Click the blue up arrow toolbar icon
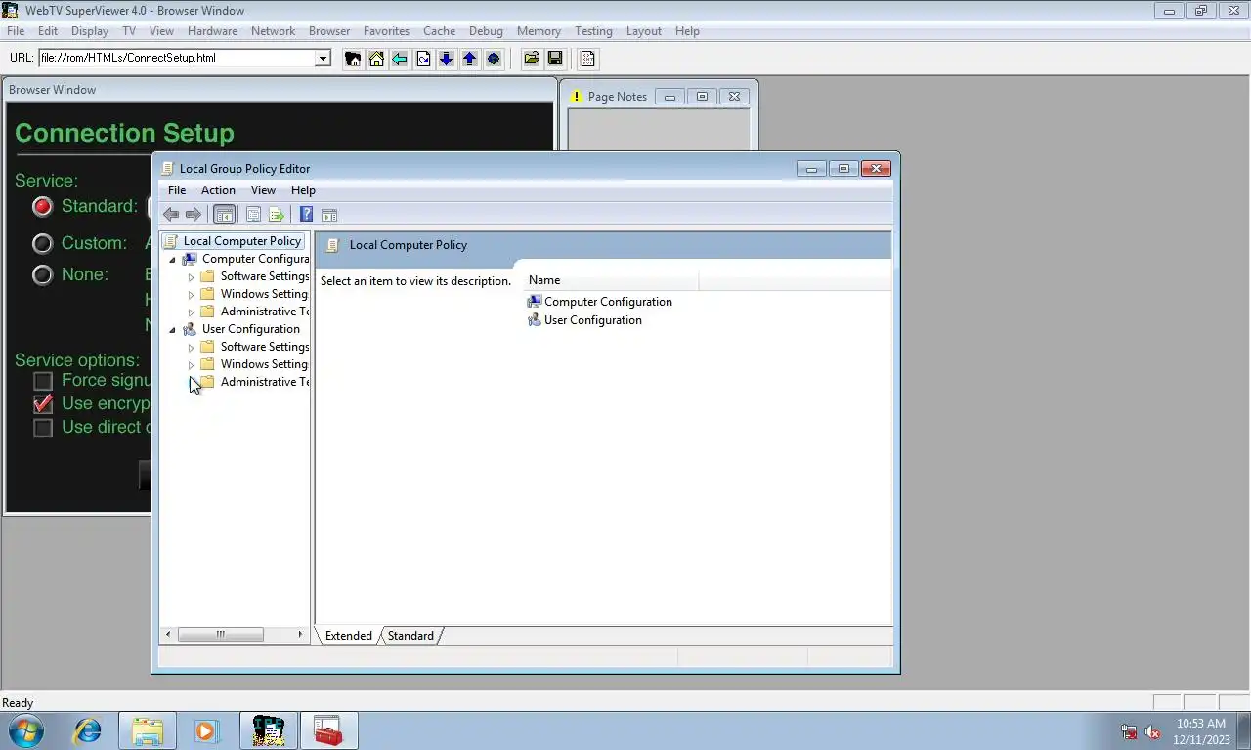This screenshot has height=750, width=1251. pos(470,59)
